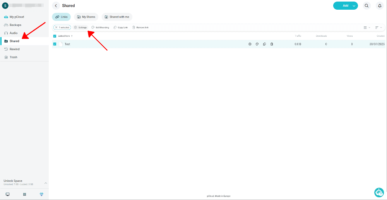Uncheck the Test row checkbox
The image size is (387, 200).
click(55, 44)
